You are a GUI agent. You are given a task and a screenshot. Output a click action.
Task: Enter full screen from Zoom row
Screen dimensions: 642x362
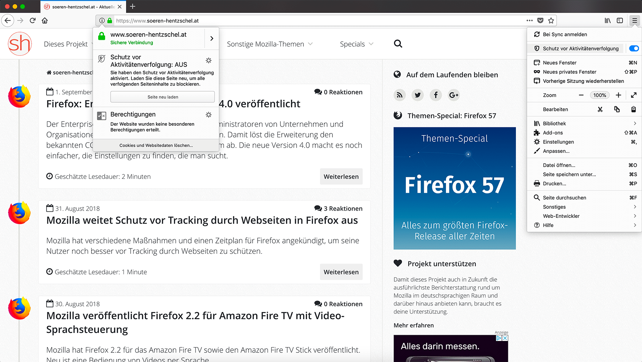634,95
